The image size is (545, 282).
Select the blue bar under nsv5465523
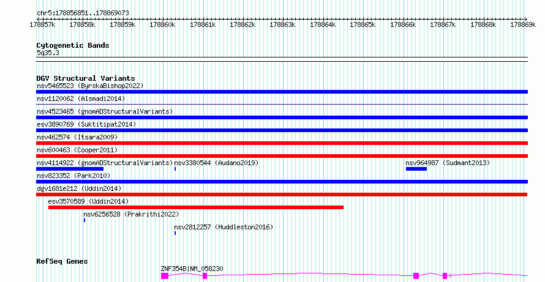(282, 92)
